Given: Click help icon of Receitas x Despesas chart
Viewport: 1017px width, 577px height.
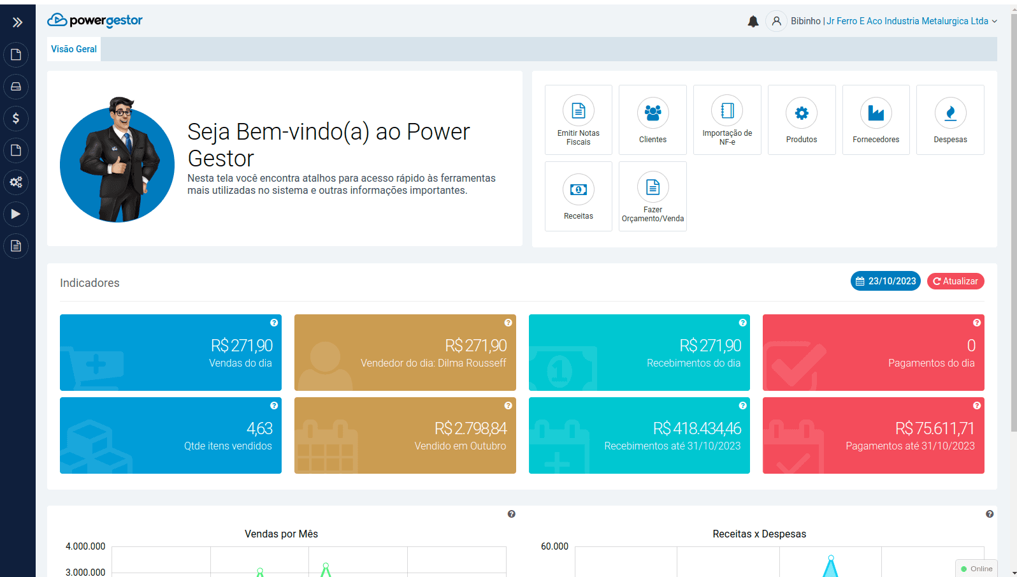Looking at the screenshot, I should pyautogui.click(x=990, y=514).
